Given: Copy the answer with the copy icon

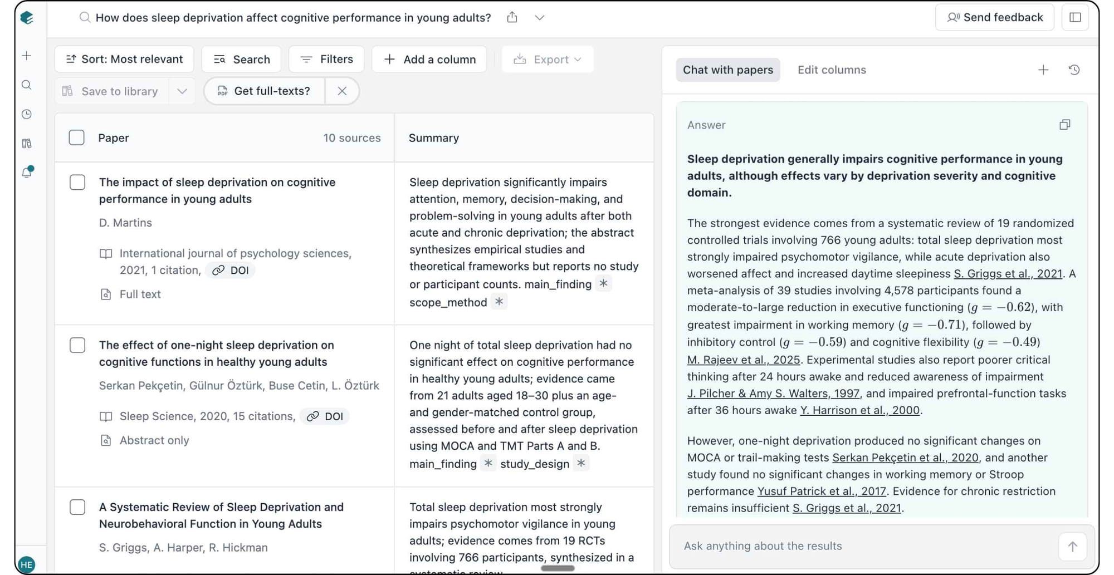Looking at the screenshot, I should pyautogui.click(x=1064, y=125).
